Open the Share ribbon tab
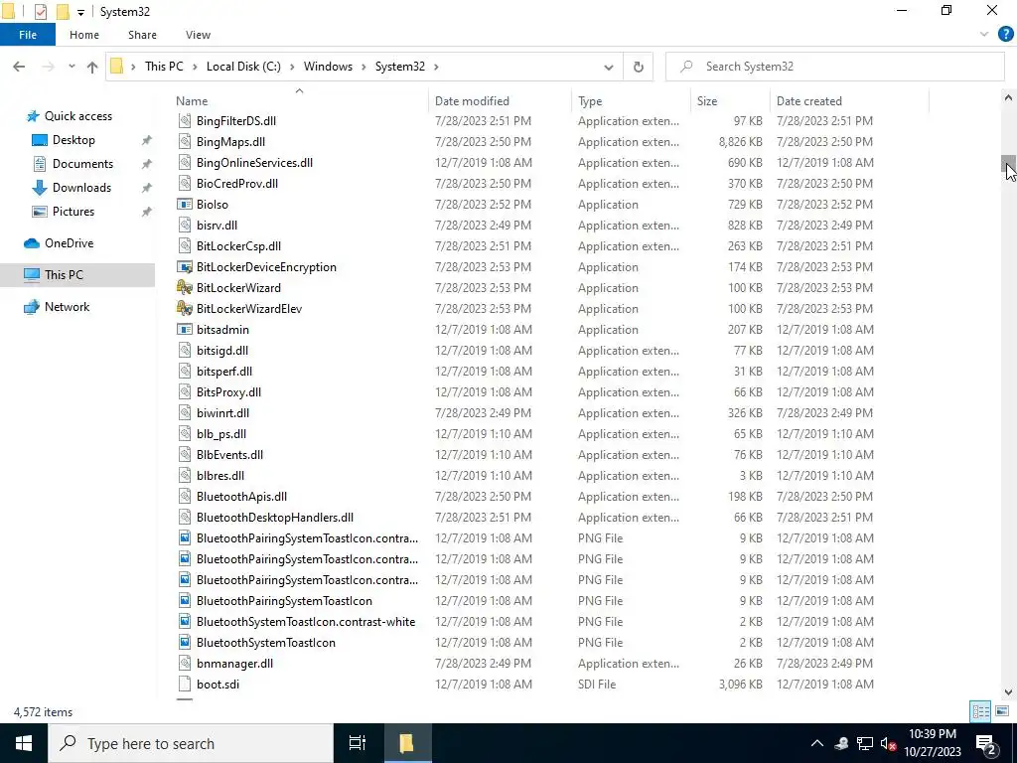This screenshot has height=763, width=1017. coord(142,35)
